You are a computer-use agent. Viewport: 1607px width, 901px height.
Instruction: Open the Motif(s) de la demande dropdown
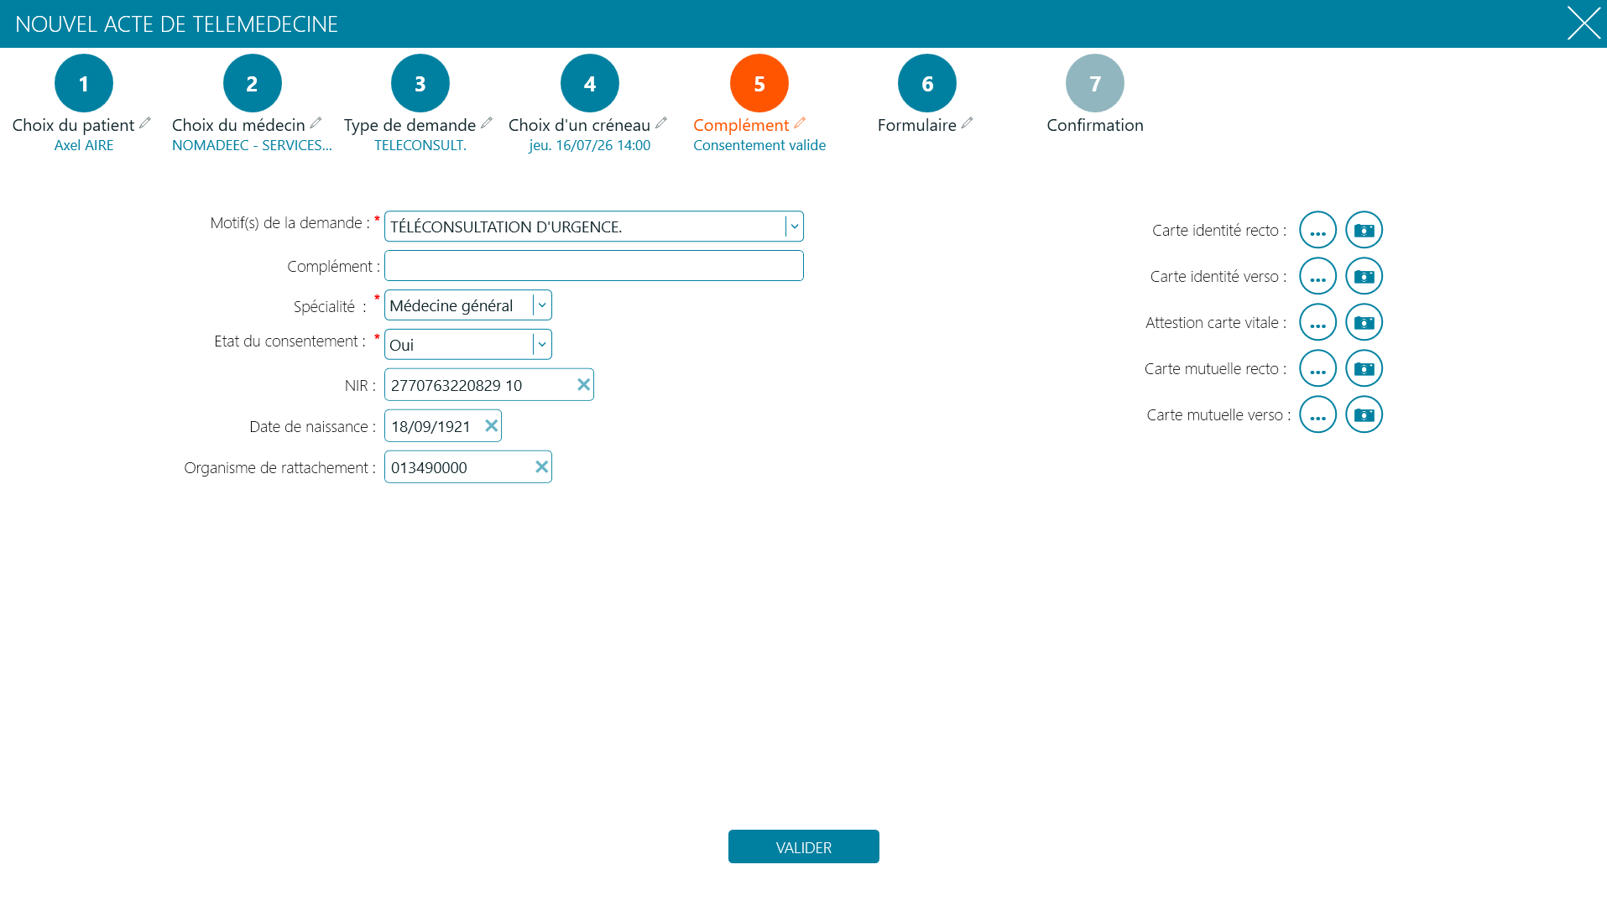coord(794,227)
